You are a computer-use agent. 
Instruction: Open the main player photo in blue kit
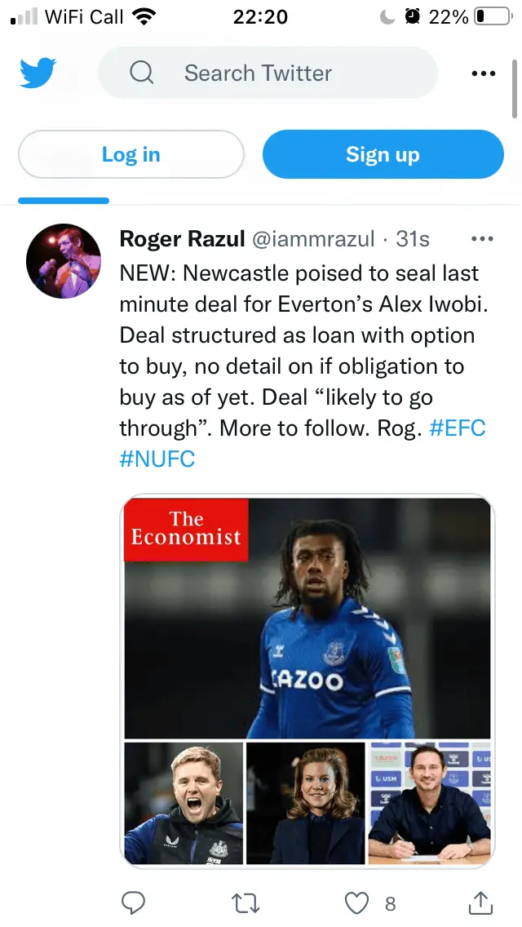307,618
